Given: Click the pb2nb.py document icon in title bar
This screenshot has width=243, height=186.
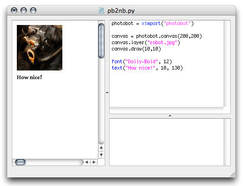Looking at the screenshot, I should [x=101, y=10].
